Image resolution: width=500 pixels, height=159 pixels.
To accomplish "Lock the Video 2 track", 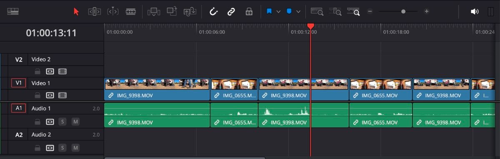I will coord(37,71).
